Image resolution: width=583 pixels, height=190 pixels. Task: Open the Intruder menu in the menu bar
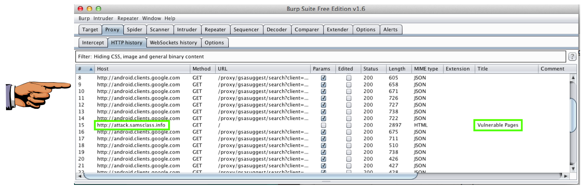103,18
